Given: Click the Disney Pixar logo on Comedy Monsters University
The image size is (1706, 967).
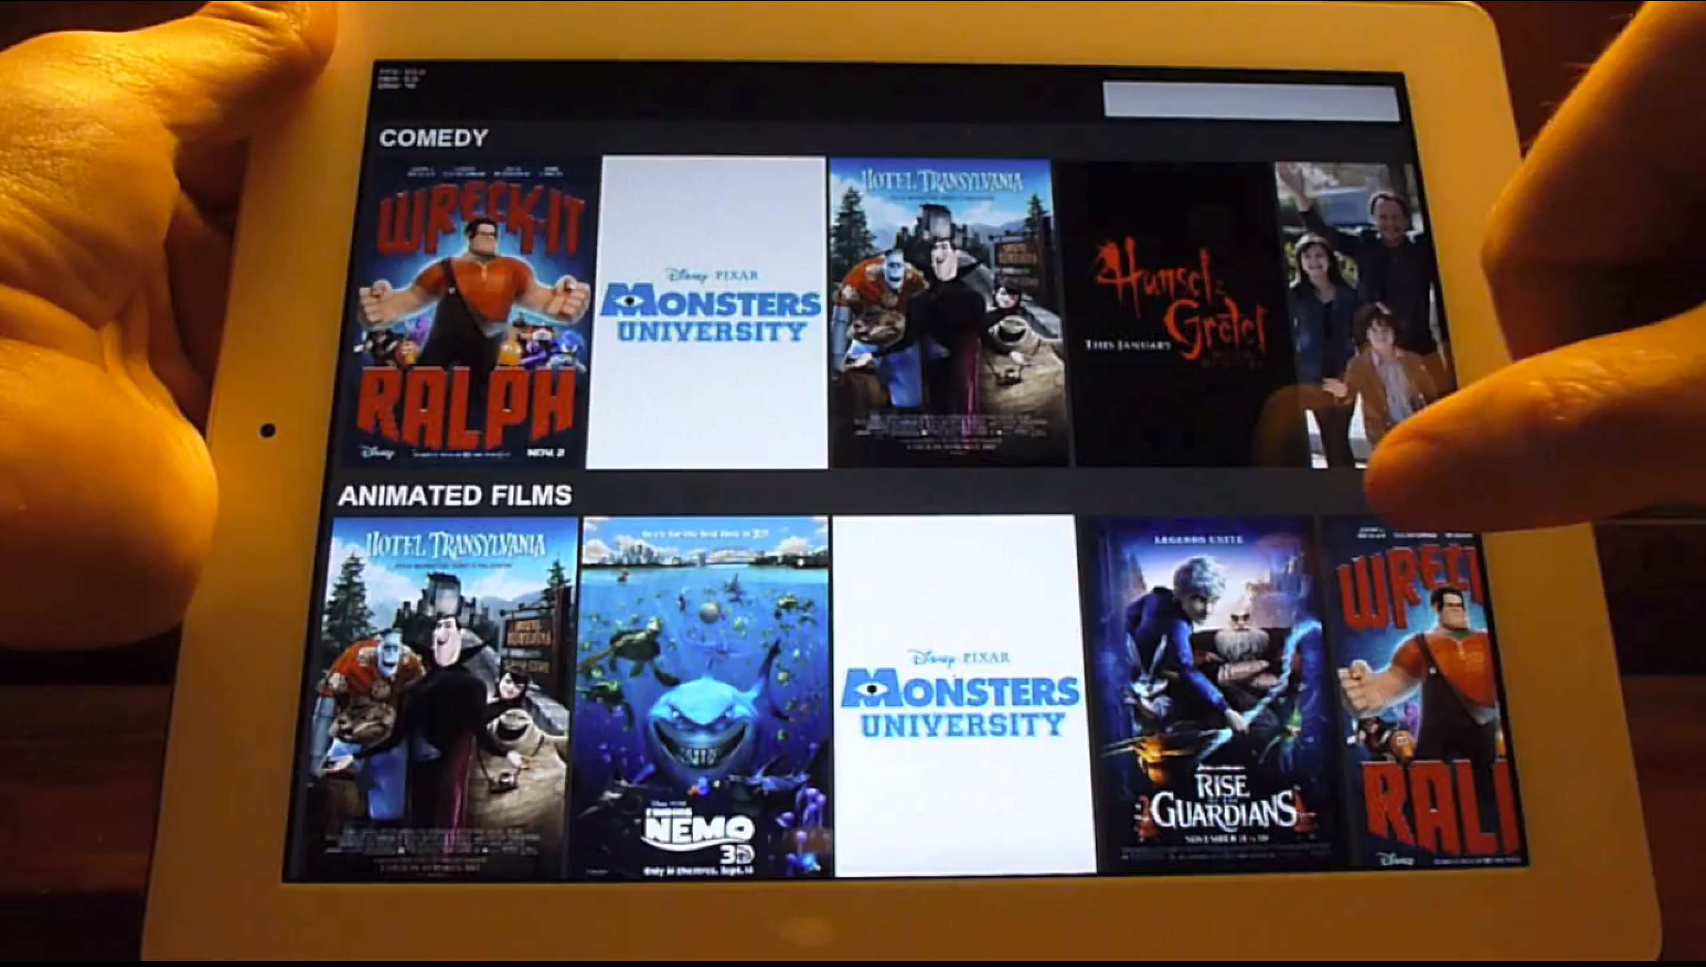Looking at the screenshot, I should (x=711, y=275).
